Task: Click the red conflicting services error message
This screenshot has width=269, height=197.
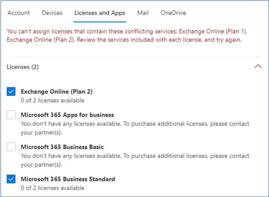Action: point(127,36)
